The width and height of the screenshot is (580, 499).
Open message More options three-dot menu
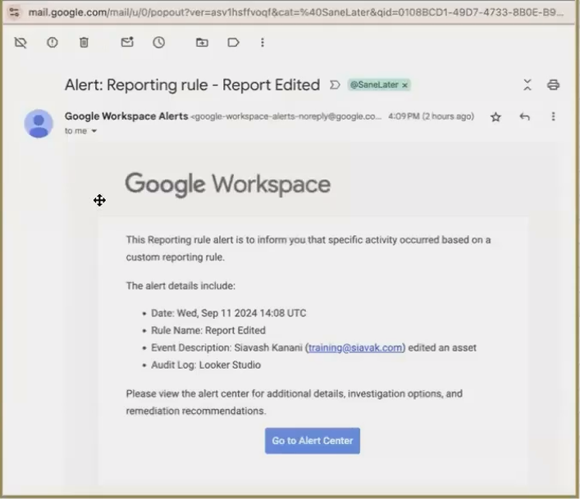(553, 116)
